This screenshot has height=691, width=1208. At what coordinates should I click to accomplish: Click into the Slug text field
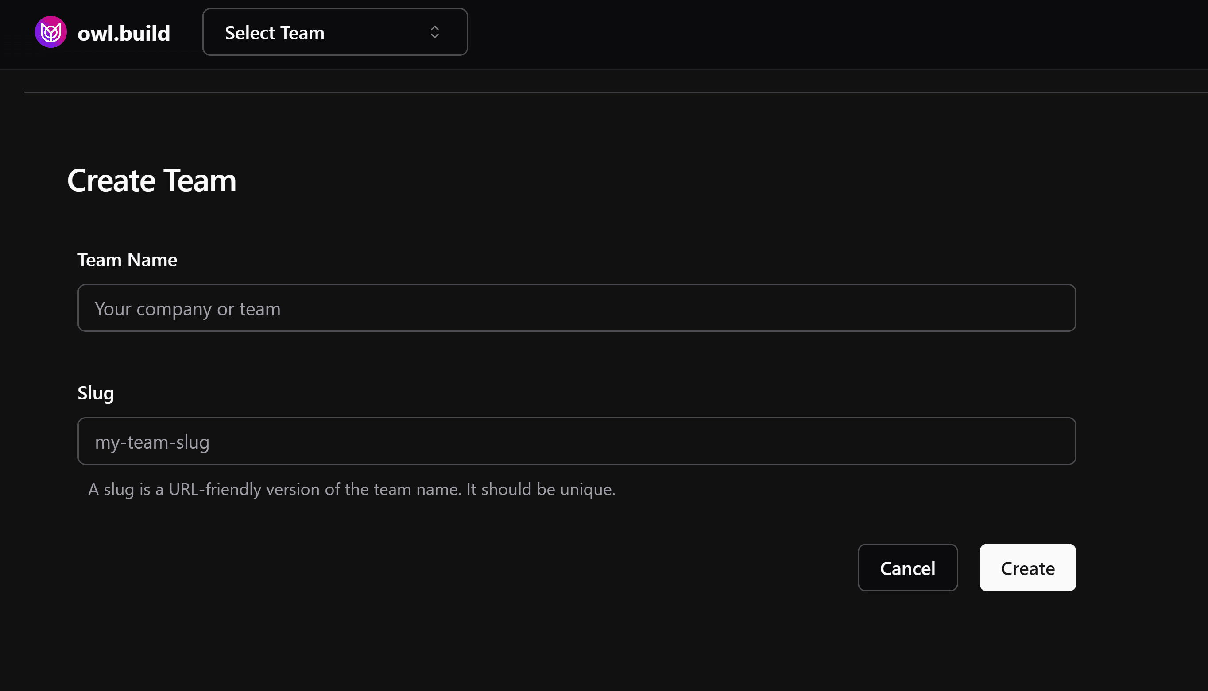pyautogui.click(x=576, y=441)
